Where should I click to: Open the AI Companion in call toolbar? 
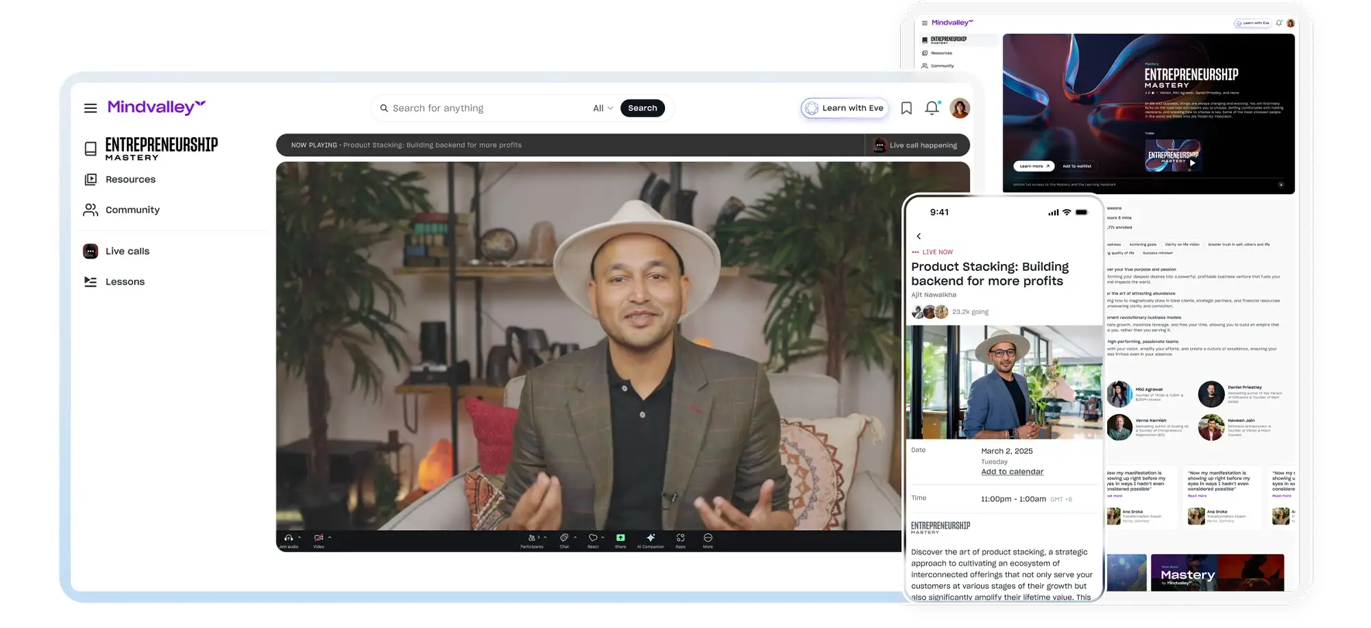[x=651, y=539]
